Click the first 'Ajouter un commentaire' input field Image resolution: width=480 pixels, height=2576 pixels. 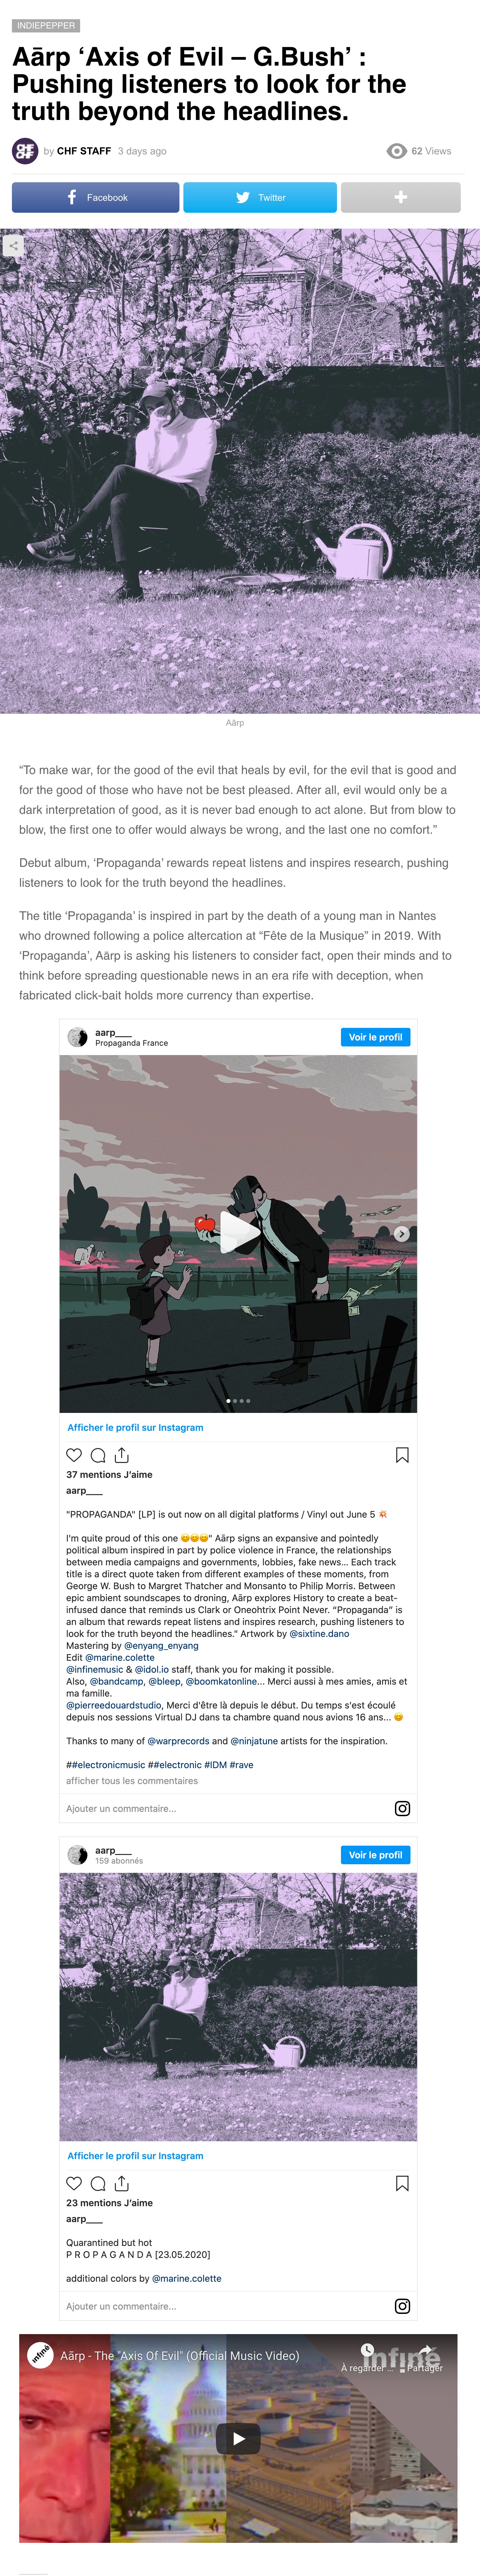coord(225,1808)
